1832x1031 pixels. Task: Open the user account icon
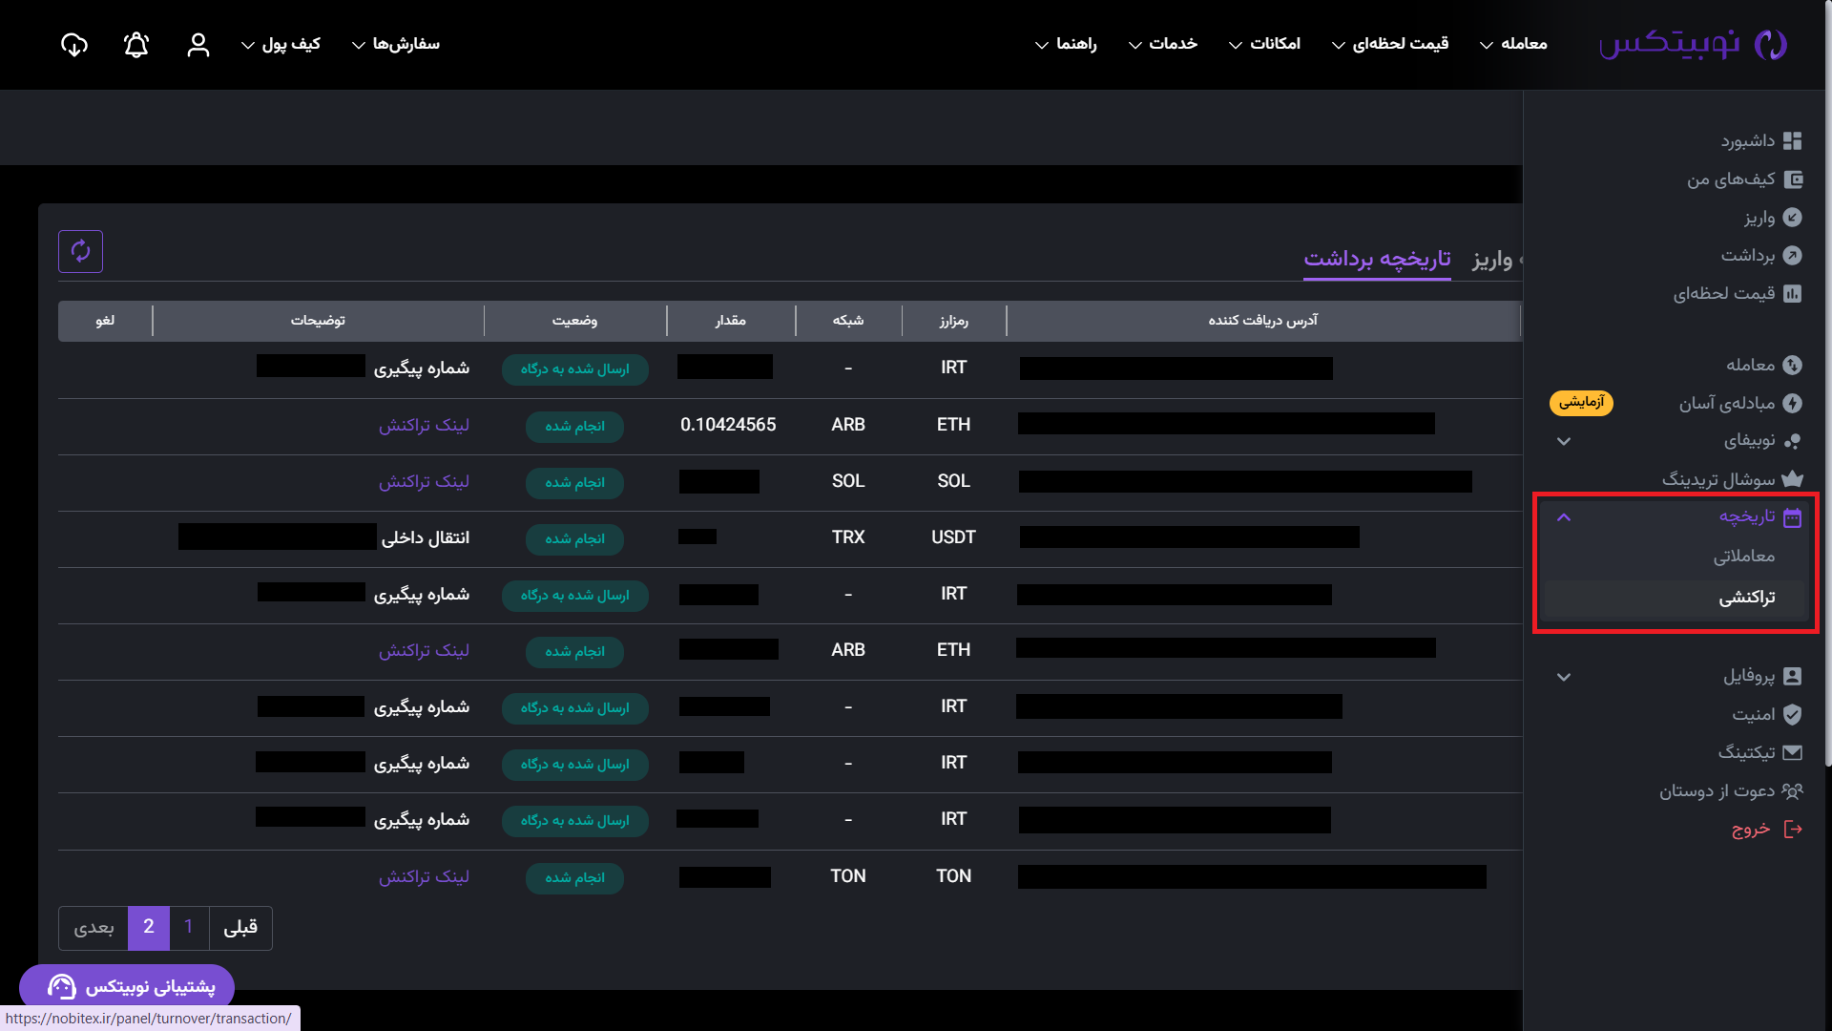pos(198,44)
